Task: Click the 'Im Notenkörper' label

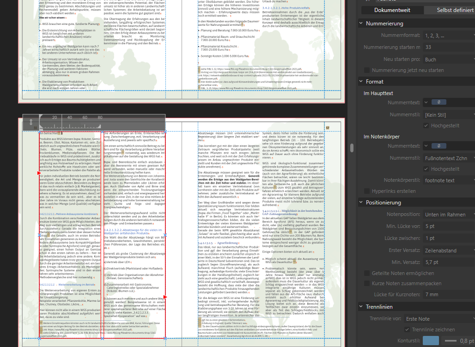Action: (x=381, y=137)
